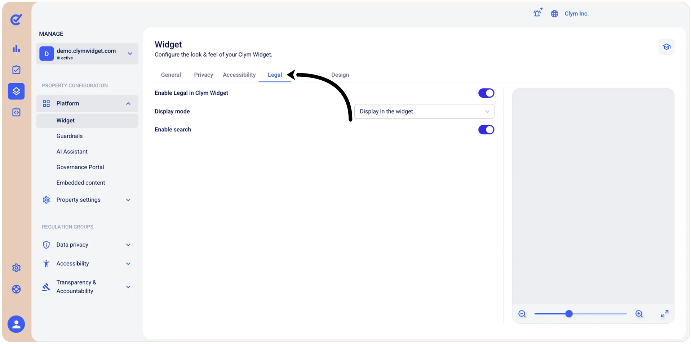The width and height of the screenshot is (691, 344).
Task: Expand Property settings chevron
Action: click(128, 200)
